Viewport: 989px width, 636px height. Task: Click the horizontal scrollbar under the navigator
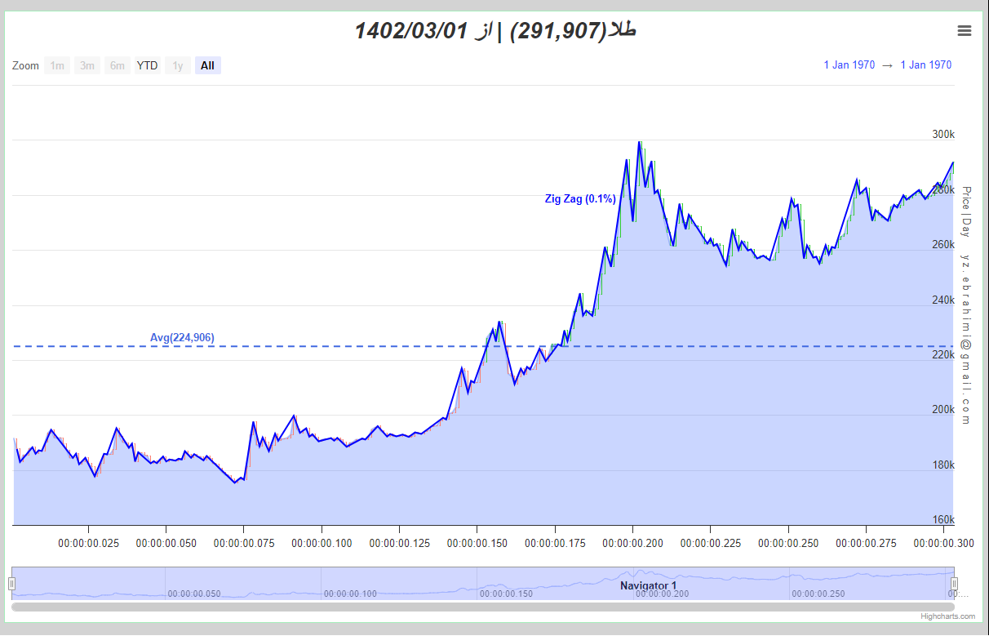[483, 607]
